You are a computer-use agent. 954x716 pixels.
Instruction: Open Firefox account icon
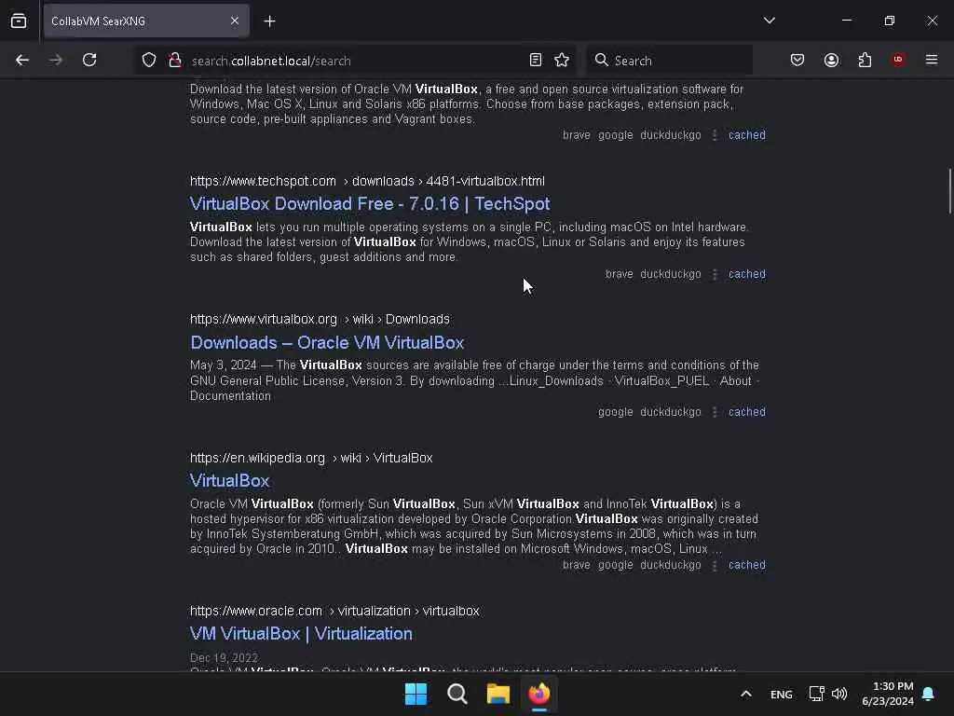[831, 61]
